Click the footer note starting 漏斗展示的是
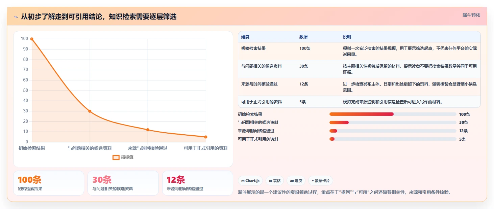This screenshot has width=494, height=209. click(x=344, y=193)
